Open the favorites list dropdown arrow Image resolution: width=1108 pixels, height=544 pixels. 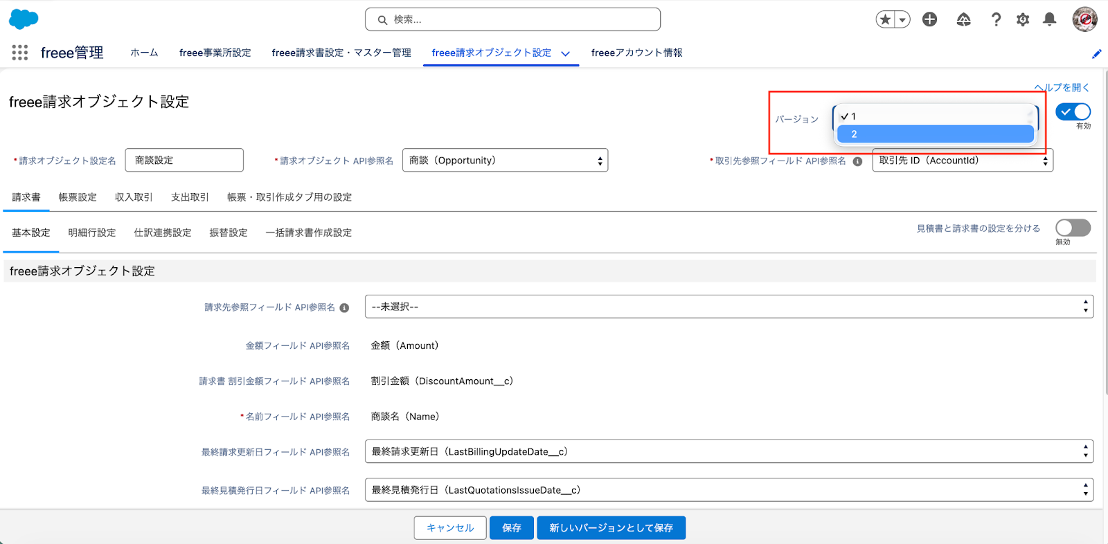click(x=902, y=19)
